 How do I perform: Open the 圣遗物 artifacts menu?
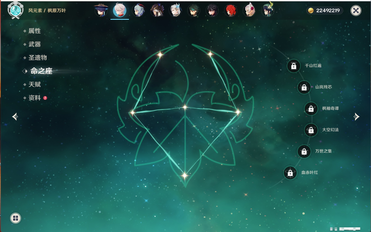(38, 58)
